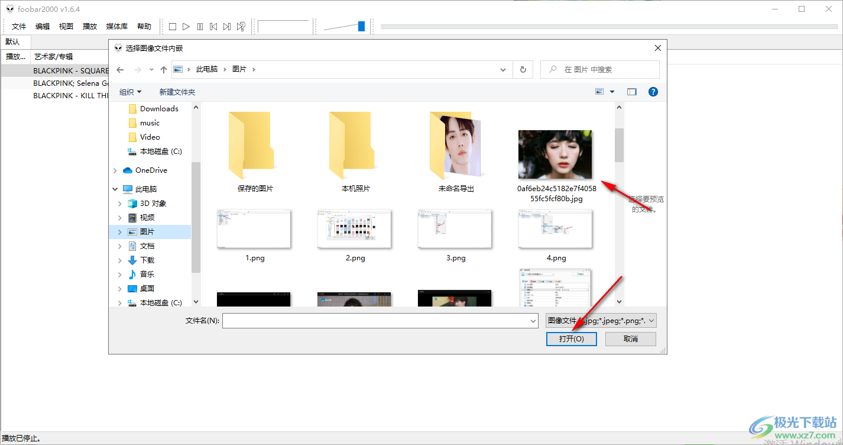843x445 pixels.
Task: Click the search box 在 图片 中搜索
Action: pos(599,69)
